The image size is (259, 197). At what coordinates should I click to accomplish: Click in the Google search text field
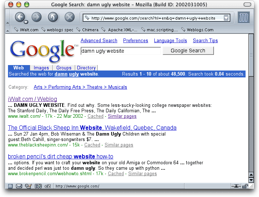click(120, 51)
